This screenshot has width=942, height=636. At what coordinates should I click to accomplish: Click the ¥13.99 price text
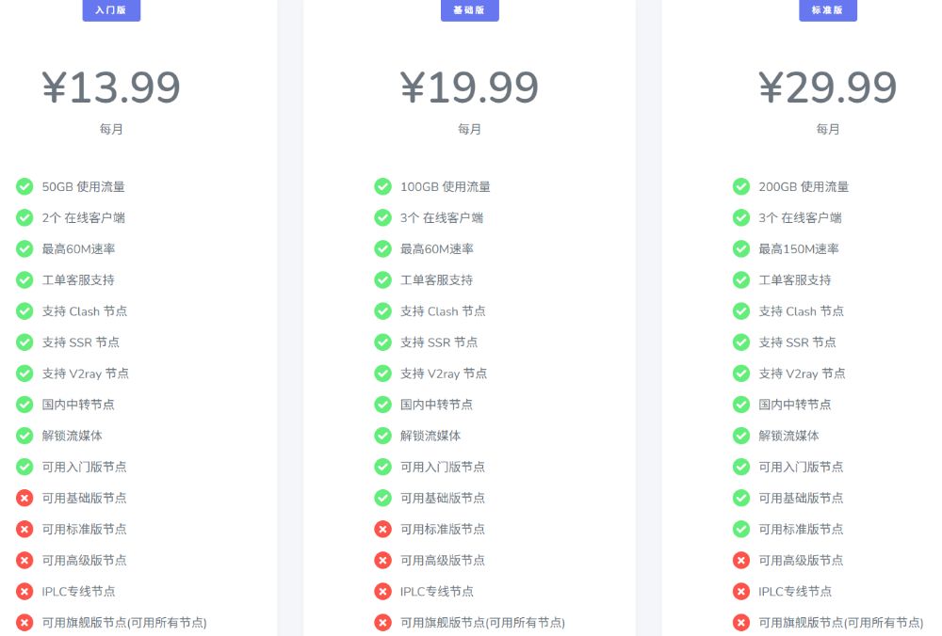111,87
